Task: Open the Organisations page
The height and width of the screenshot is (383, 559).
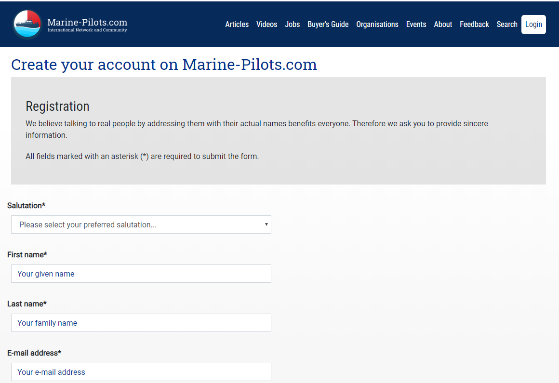Action: tap(377, 25)
